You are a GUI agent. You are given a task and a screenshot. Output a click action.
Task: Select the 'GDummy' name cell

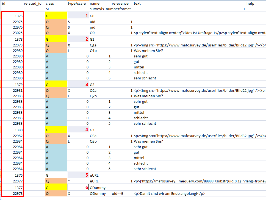tap(100, 188)
